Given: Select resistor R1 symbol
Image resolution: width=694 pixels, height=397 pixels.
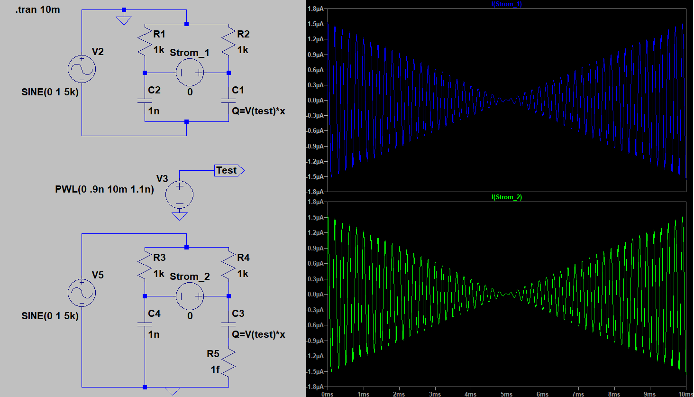Looking at the screenshot, I should point(145,42).
